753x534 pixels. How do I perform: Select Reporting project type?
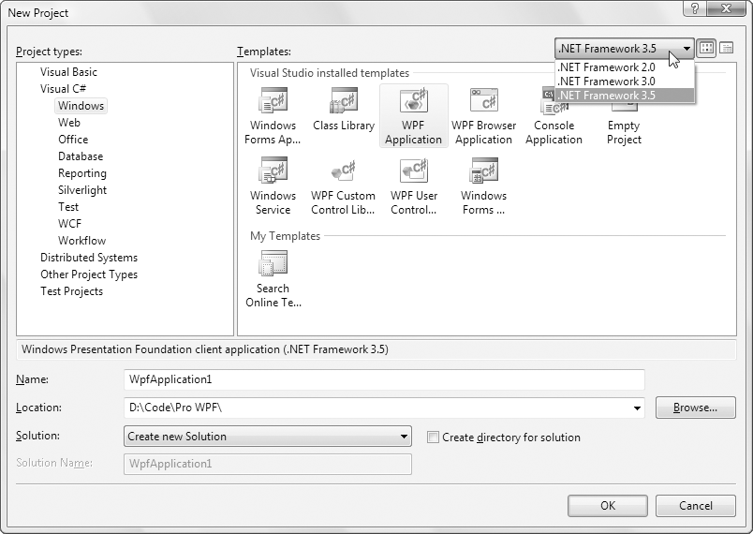(82, 173)
